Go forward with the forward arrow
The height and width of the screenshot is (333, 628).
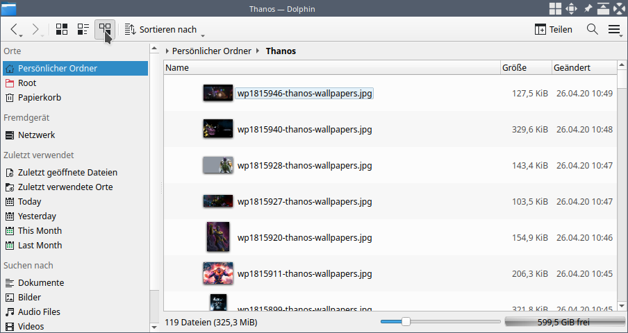point(36,30)
